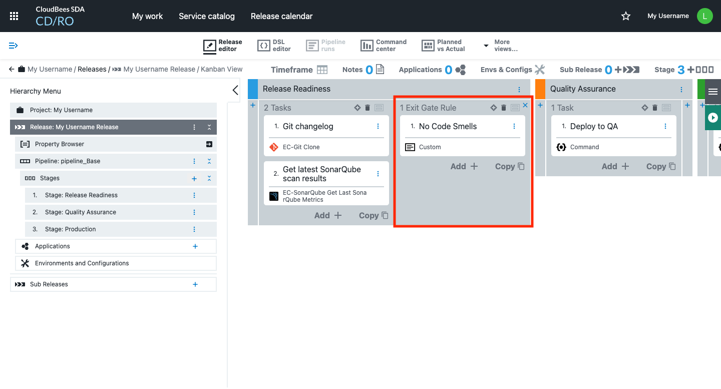
Task: Collapse the Hierarchy Menu panel
Action: 235,91
